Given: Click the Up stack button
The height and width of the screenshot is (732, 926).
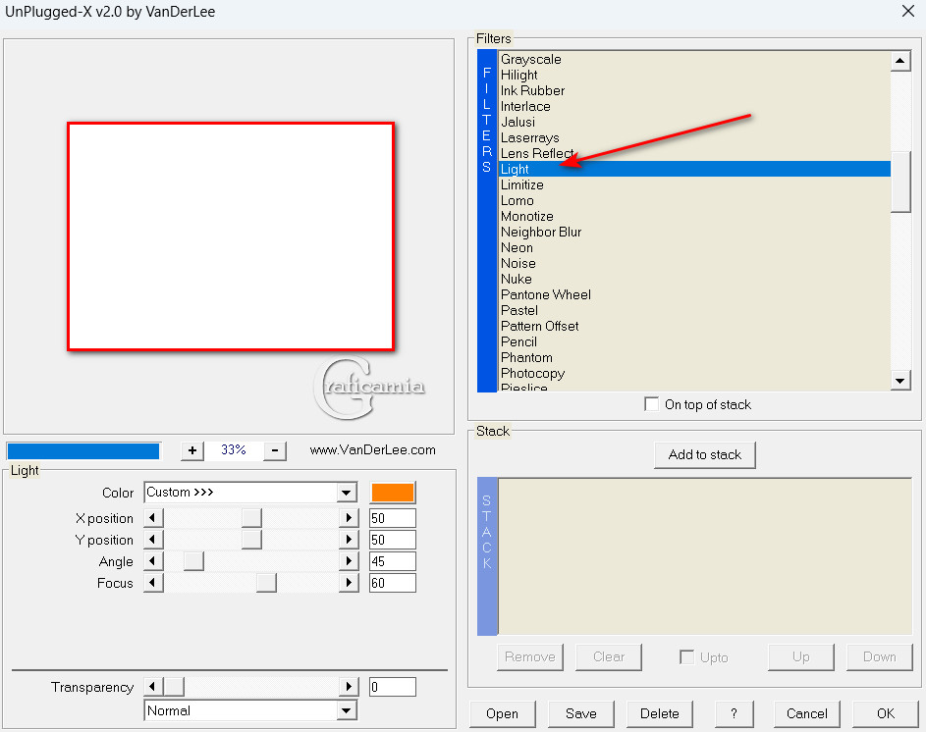Looking at the screenshot, I should (x=801, y=657).
